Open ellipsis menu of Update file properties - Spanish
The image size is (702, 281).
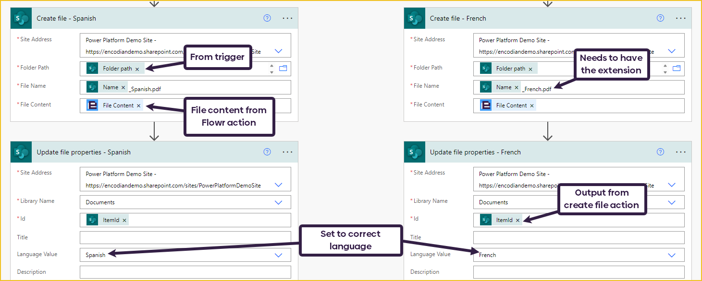pos(287,152)
